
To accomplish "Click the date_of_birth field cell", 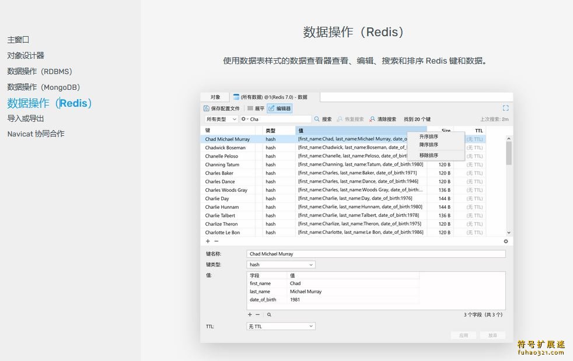I will [x=267, y=300].
